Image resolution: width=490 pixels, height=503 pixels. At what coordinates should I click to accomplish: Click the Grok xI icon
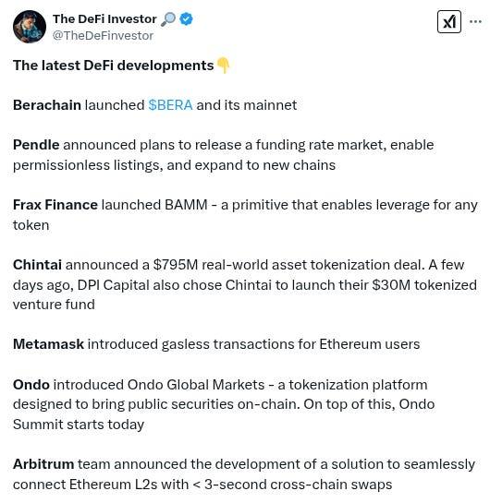[x=449, y=22]
